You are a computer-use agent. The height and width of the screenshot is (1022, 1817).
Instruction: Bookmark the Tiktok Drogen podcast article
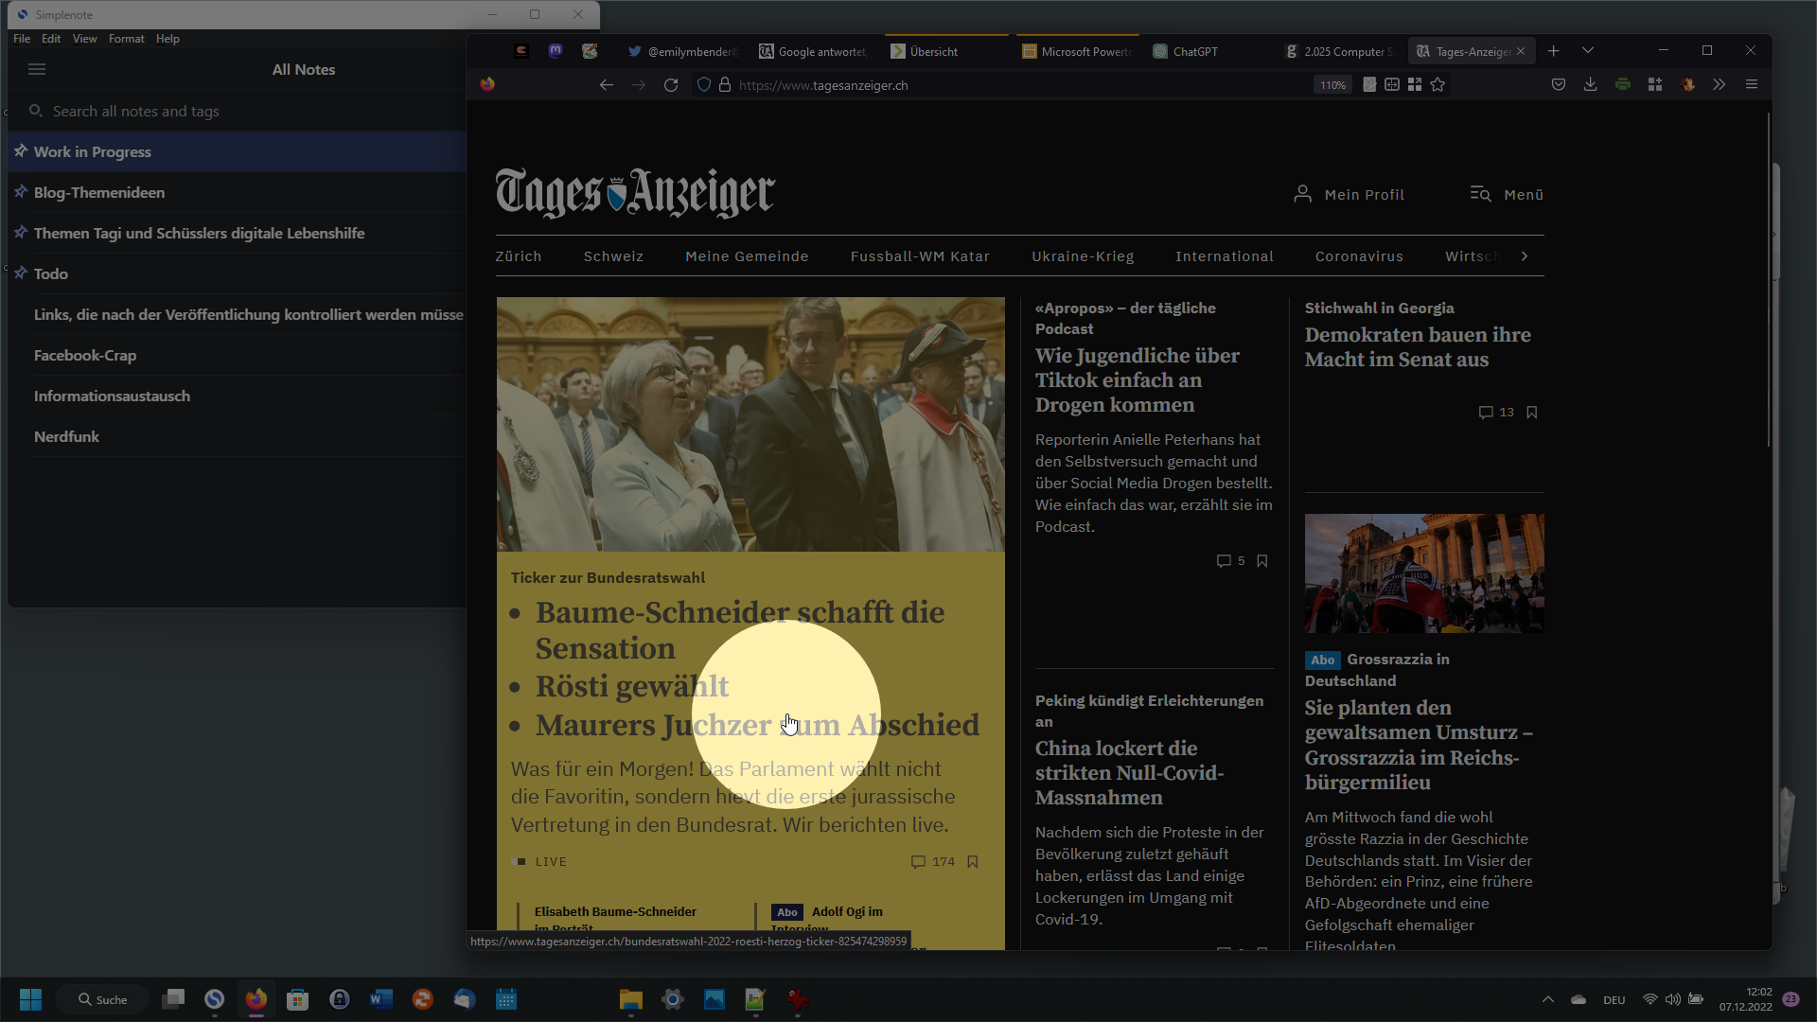(1262, 561)
